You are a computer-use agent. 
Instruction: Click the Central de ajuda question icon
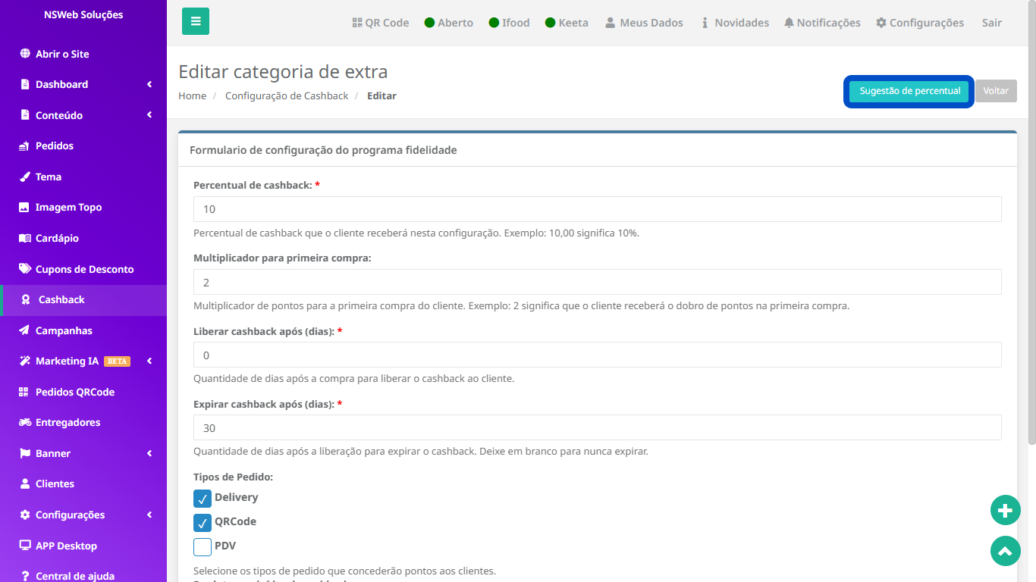25,576
